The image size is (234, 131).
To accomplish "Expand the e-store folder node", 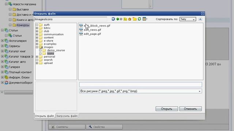I will tap(37, 41).
